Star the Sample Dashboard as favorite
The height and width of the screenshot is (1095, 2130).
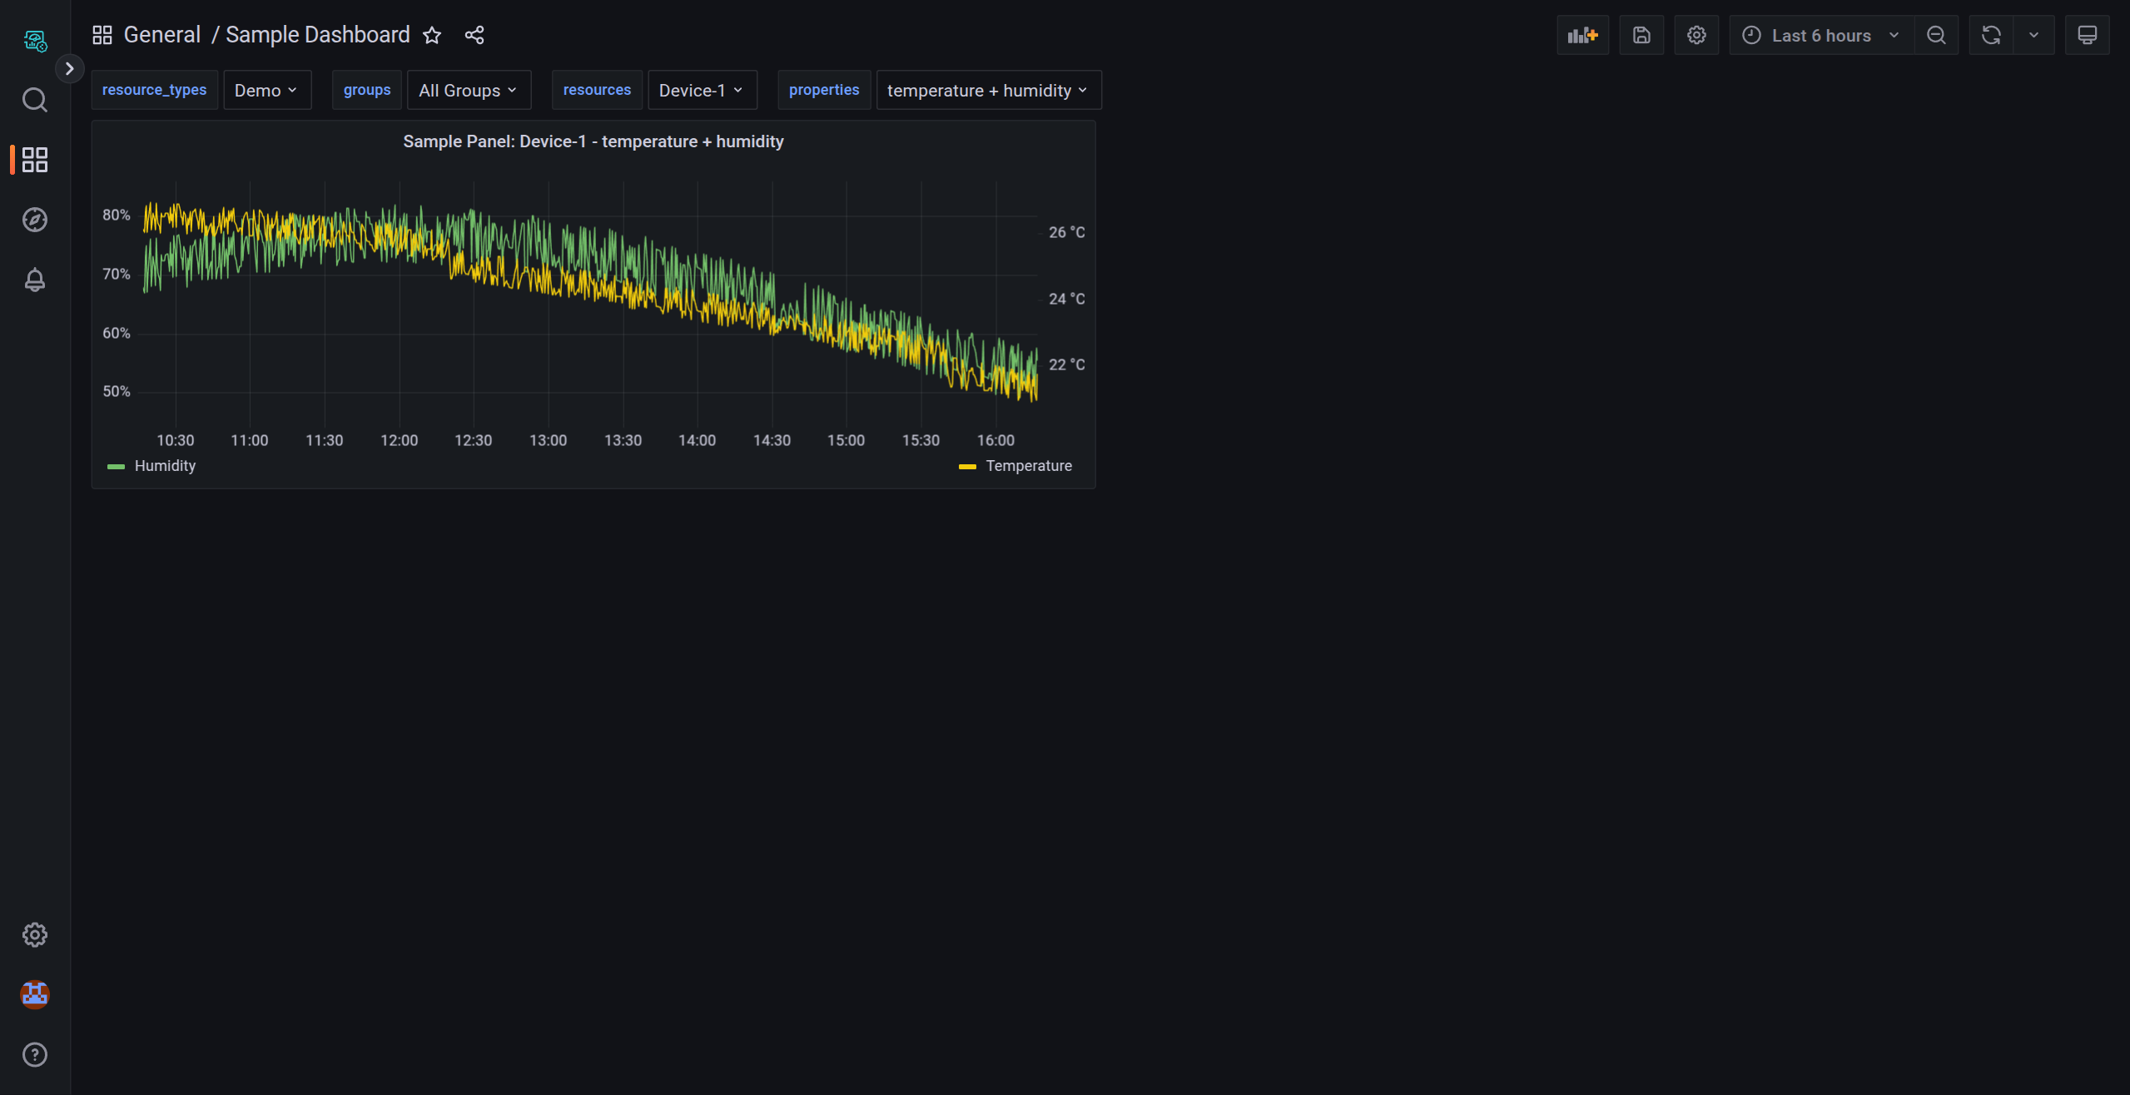click(x=432, y=35)
